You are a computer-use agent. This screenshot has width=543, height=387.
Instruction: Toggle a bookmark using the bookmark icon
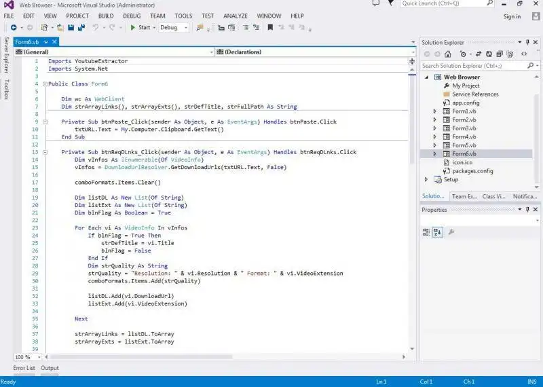[x=270, y=27]
